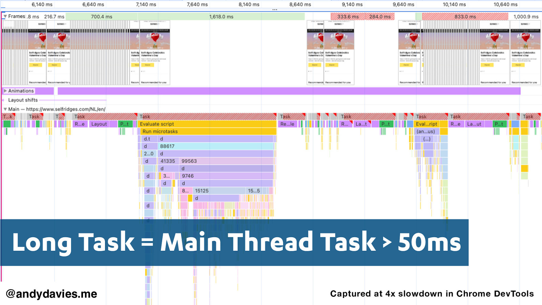Select the 88617 function block
Viewport: 542px width, 305px height.
(215, 146)
